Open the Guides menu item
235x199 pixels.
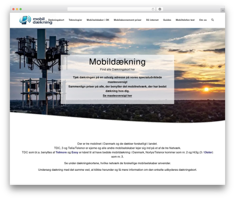pos(167,20)
